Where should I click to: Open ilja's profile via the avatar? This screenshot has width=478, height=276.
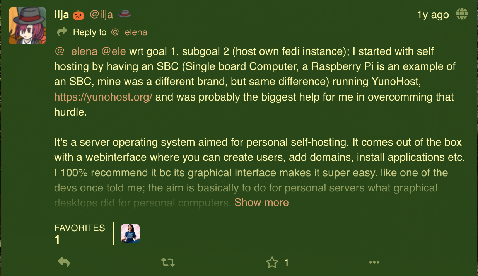tap(27, 26)
